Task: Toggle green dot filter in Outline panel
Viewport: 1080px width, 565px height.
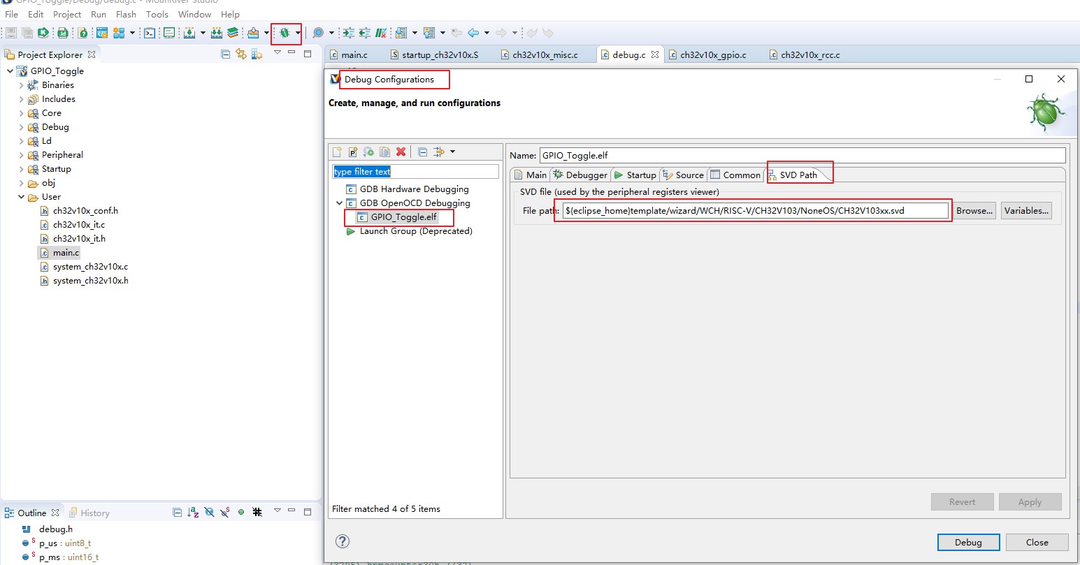Action: click(241, 512)
